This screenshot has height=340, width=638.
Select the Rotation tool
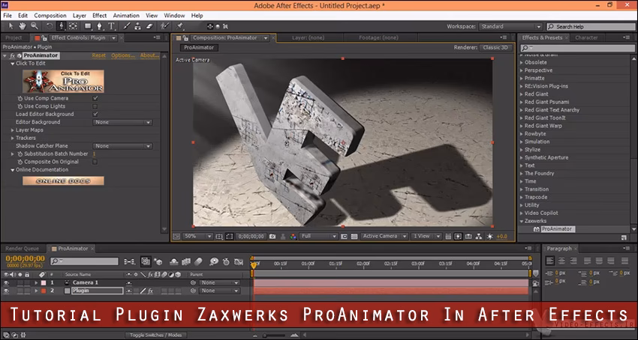tap(50, 26)
